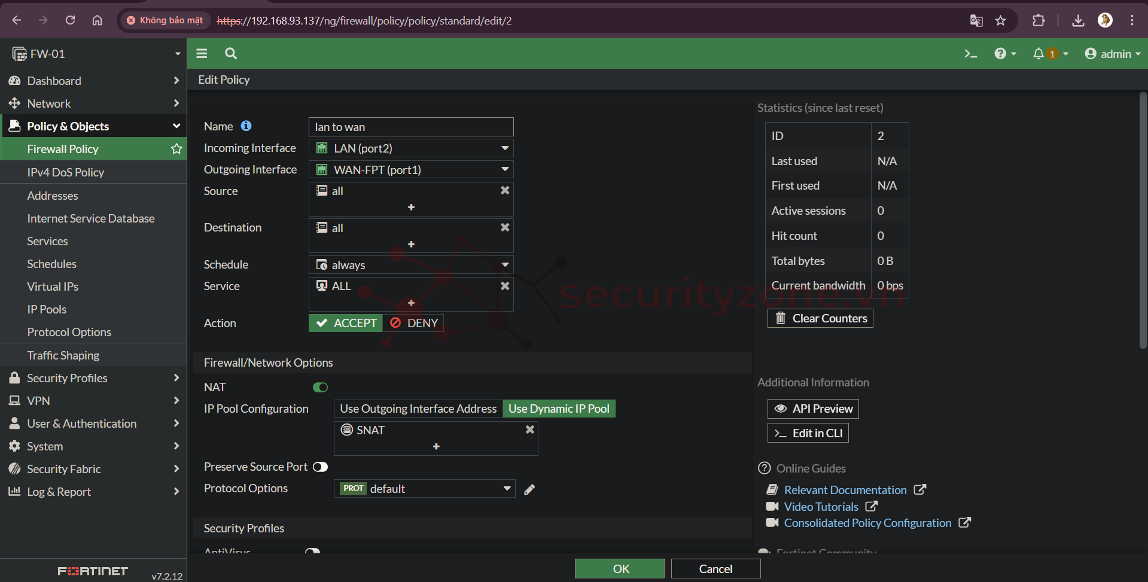Click the policy Name input field

tap(411, 127)
